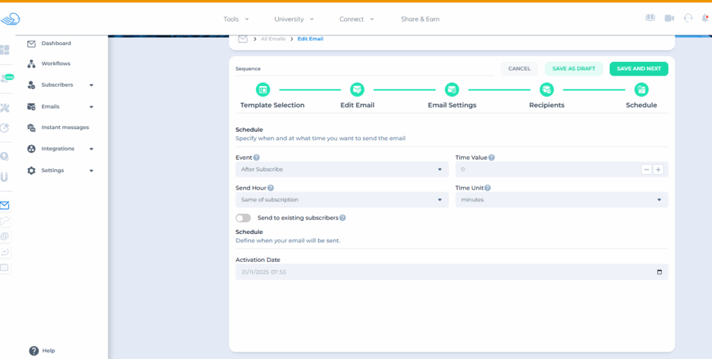
Task: Click the Template Selection step icon
Action: [x=263, y=89]
